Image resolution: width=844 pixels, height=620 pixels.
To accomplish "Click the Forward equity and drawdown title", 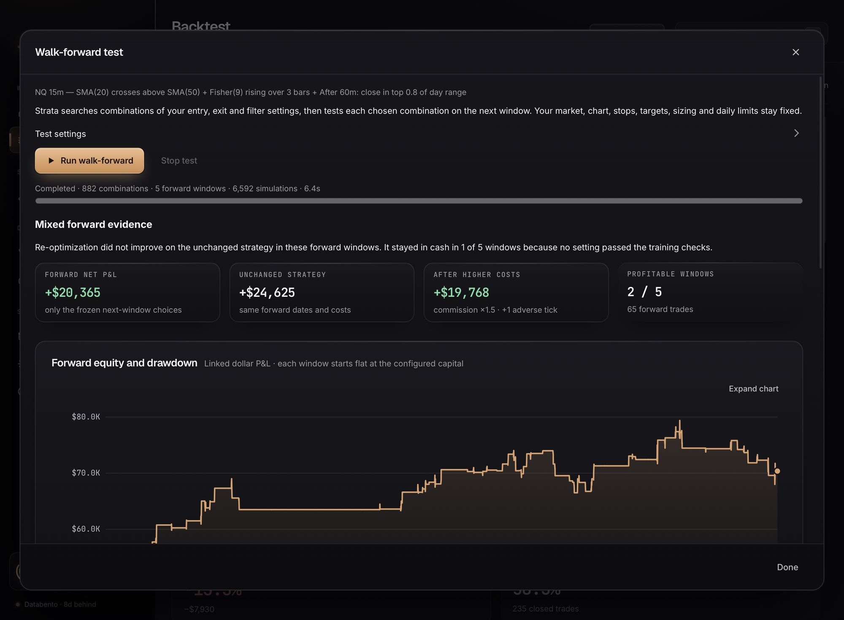I will click(124, 363).
